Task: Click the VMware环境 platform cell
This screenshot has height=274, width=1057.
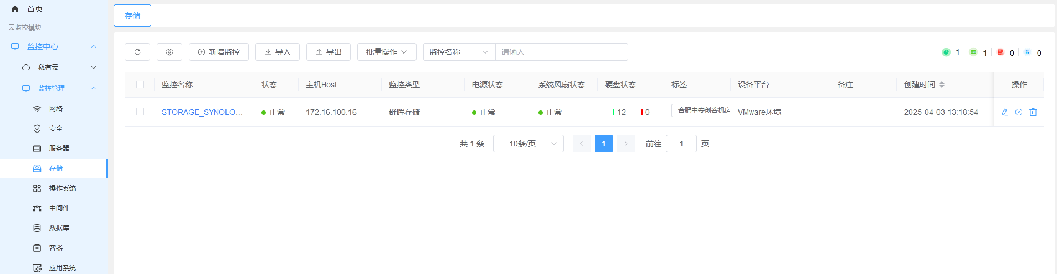Action: coord(760,112)
